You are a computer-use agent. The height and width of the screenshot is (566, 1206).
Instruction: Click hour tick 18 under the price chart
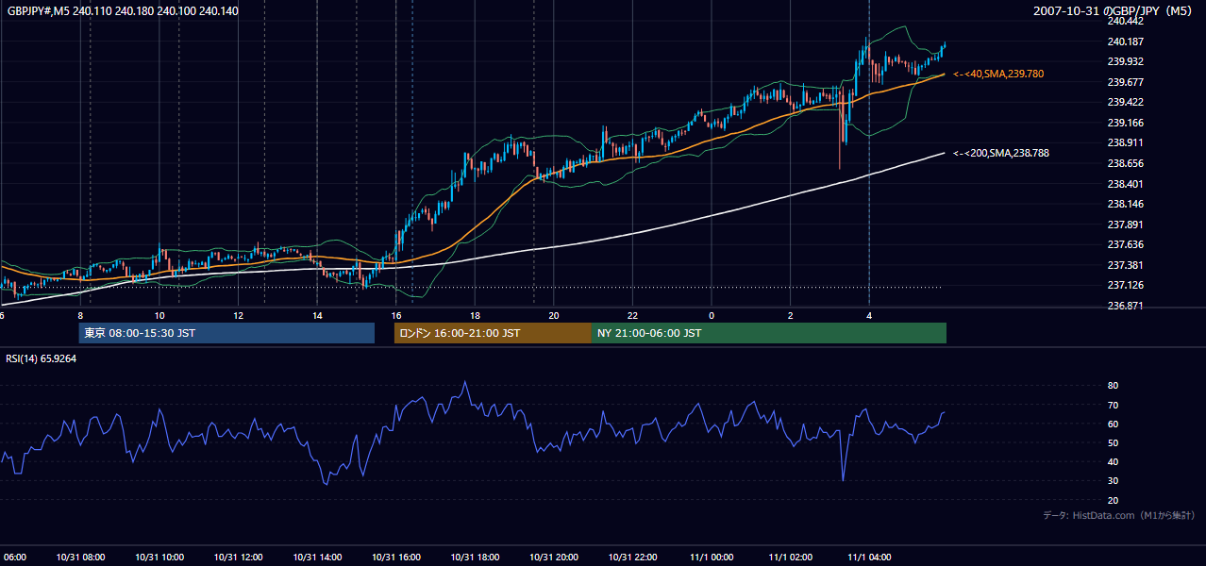pos(475,315)
